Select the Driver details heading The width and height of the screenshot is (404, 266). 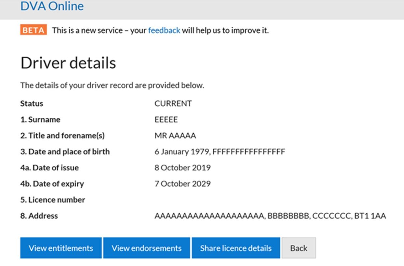click(x=68, y=62)
